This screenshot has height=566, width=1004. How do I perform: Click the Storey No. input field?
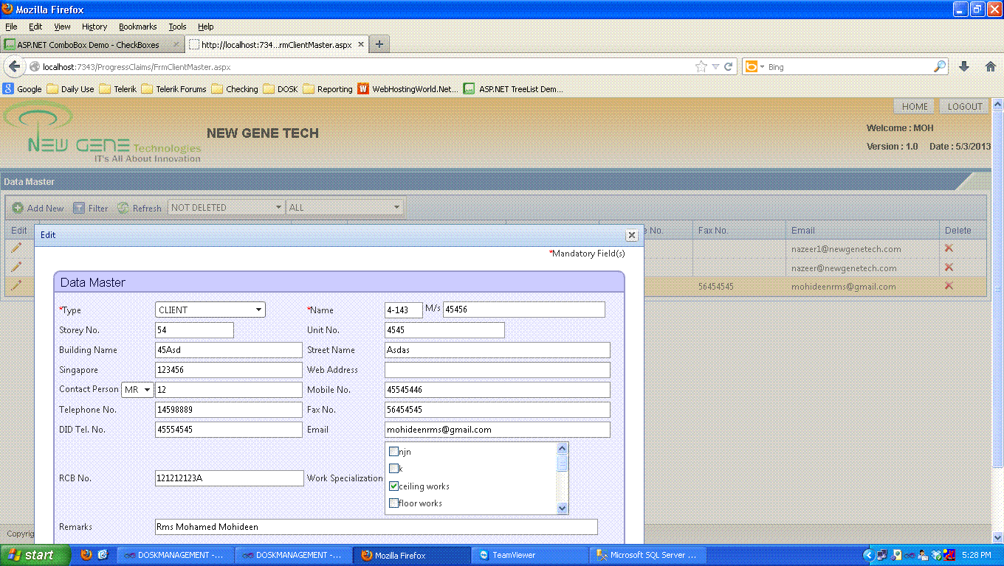click(x=194, y=330)
